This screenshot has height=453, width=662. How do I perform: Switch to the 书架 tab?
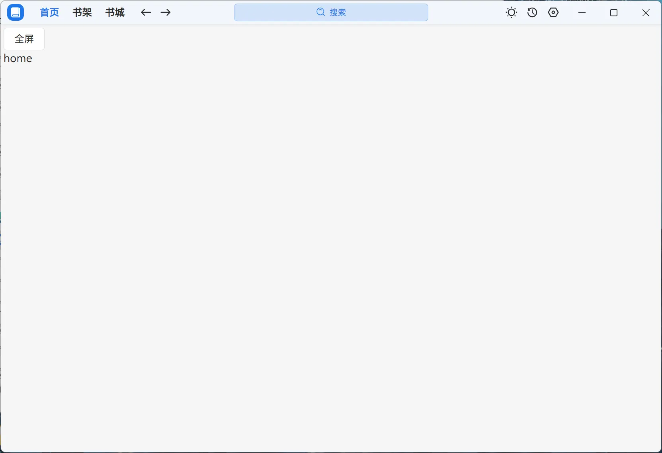82,12
